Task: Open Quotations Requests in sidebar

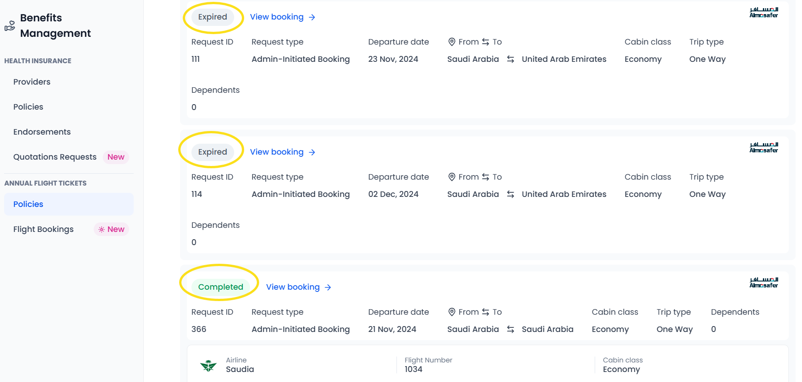Action: point(55,157)
